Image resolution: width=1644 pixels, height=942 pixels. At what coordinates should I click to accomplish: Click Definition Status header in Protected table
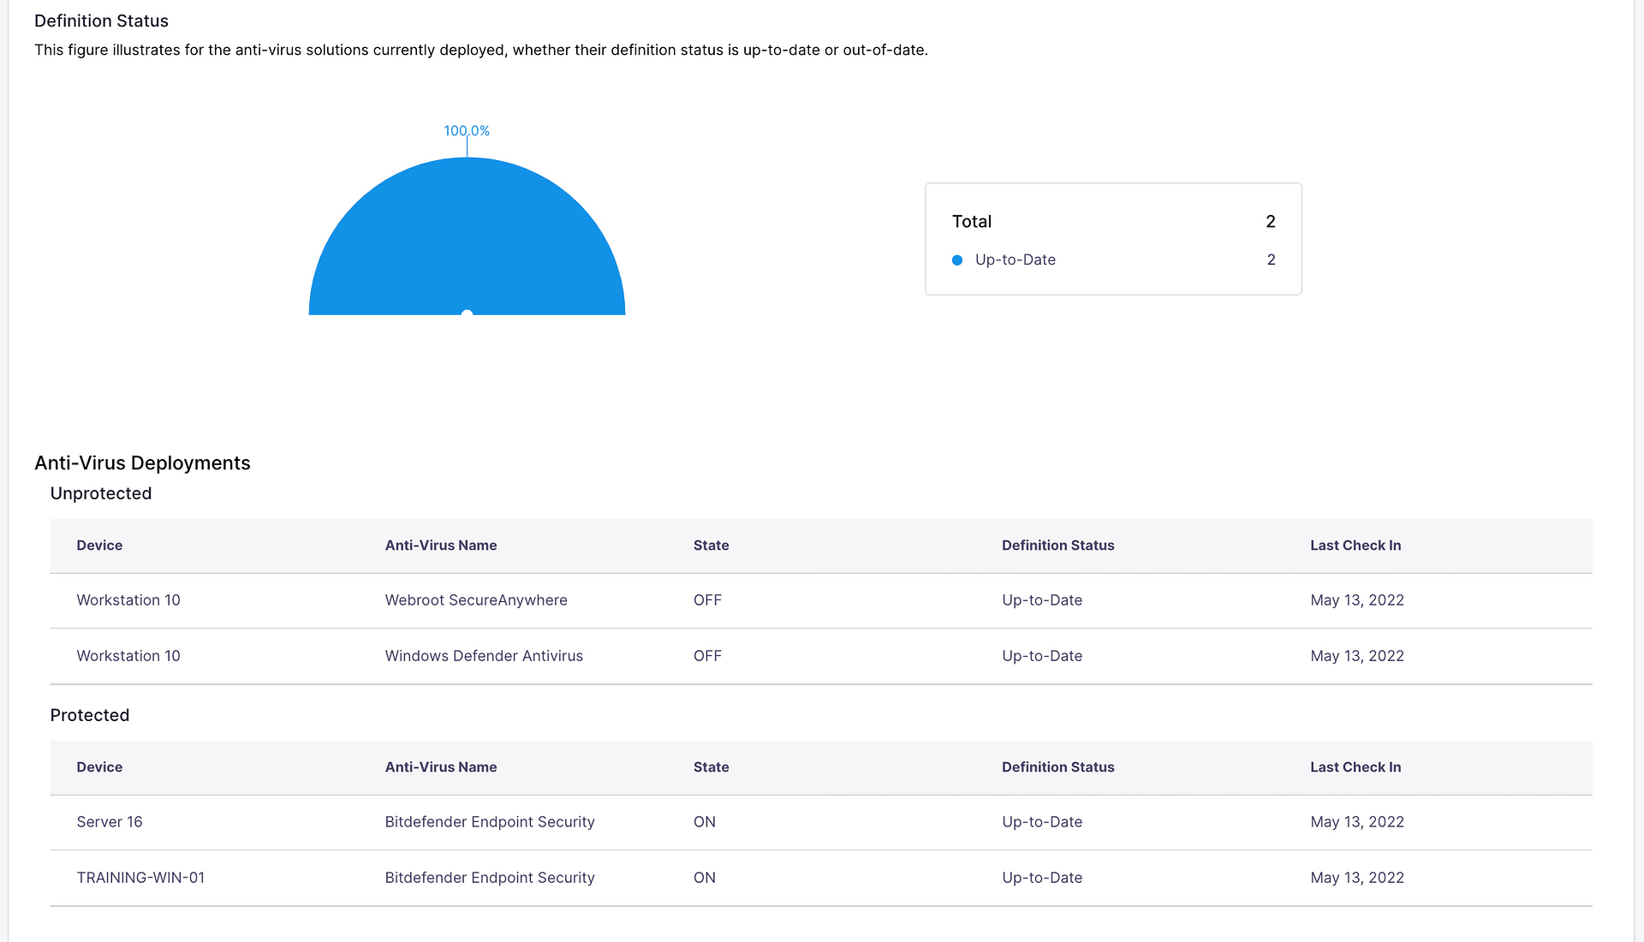1057,767
